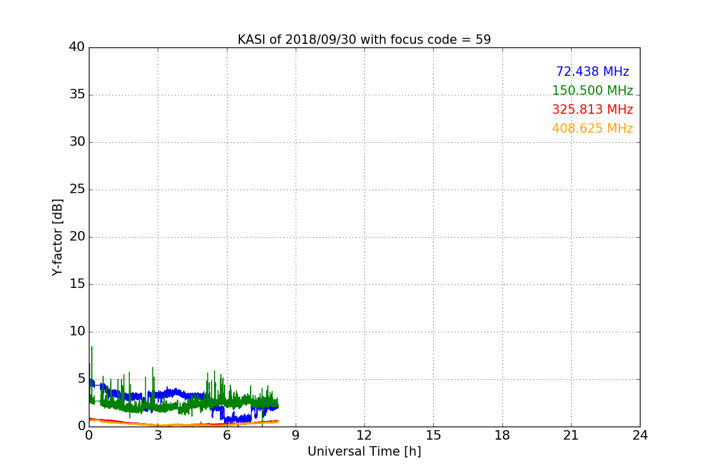Viewport: 711px width, 474px height.
Task: Click the x-axis tick label '9'
Action: tap(296, 435)
